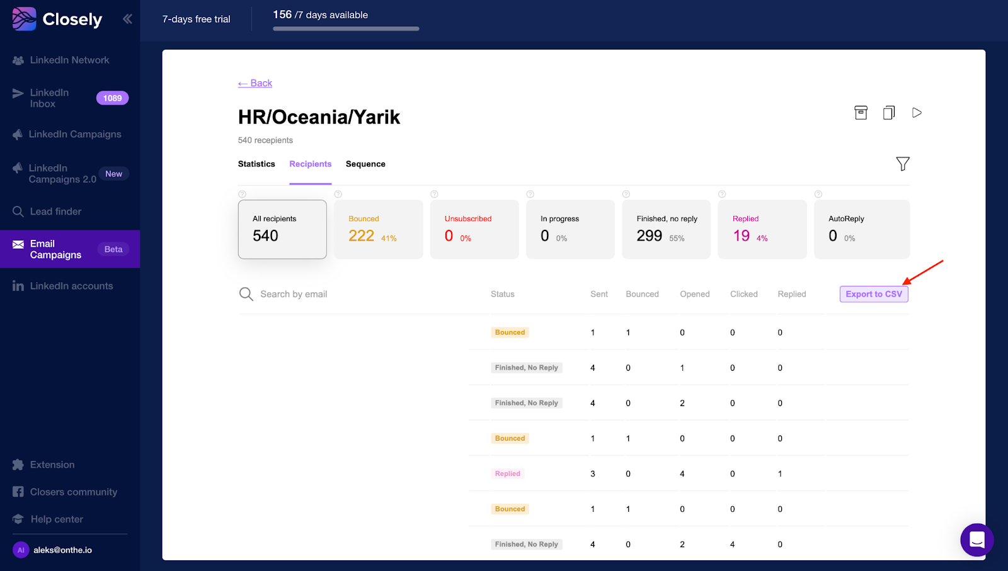Click the trial days progress bar
Screen dimensions: 1008x571
tap(346, 28)
